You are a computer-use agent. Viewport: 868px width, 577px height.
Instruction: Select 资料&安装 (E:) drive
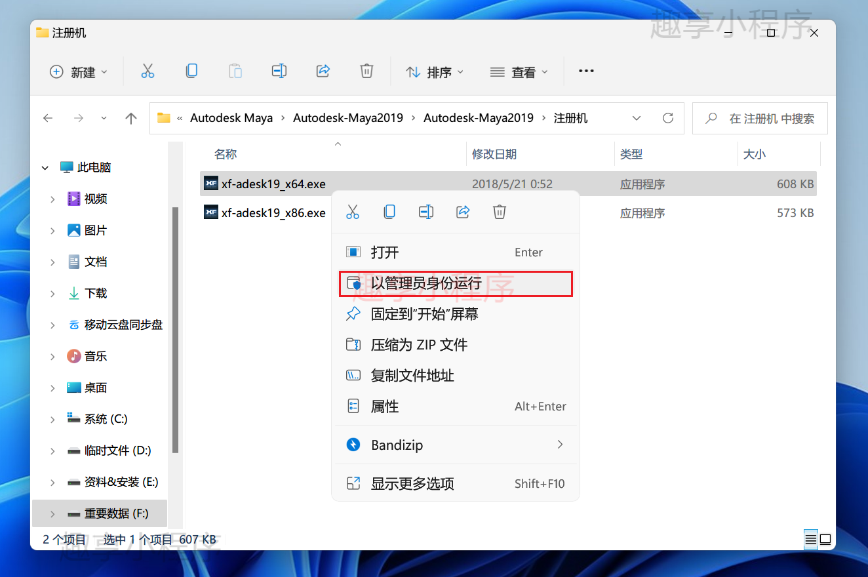121,482
